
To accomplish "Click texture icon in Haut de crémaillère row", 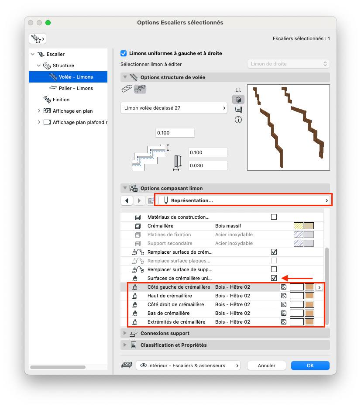I will 284,296.
